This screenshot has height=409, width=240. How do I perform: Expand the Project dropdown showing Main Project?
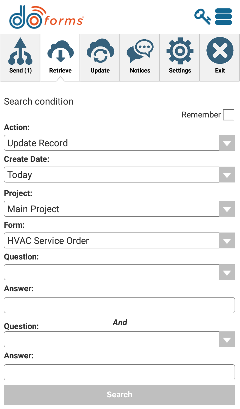(x=119, y=209)
